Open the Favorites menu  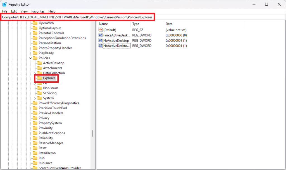coord(38,11)
